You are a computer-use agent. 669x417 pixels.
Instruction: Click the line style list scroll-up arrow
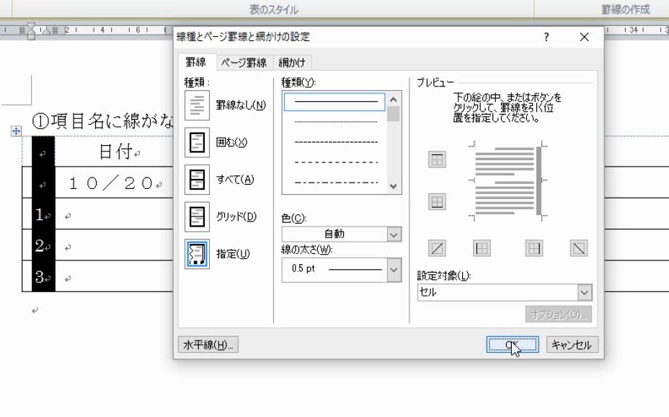(394, 100)
